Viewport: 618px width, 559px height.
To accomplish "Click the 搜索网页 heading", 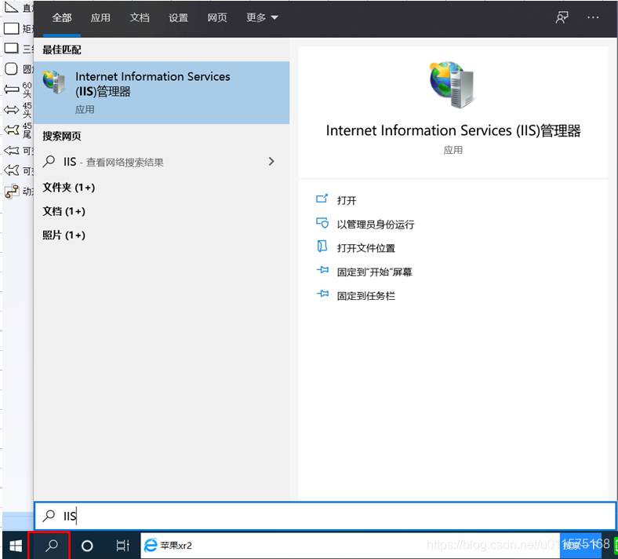I will click(x=62, y=136).
